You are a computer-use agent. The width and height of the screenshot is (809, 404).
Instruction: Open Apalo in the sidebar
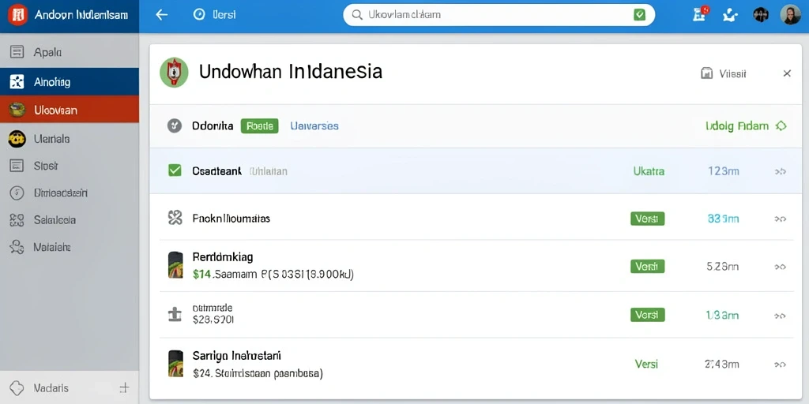[70, 52]
